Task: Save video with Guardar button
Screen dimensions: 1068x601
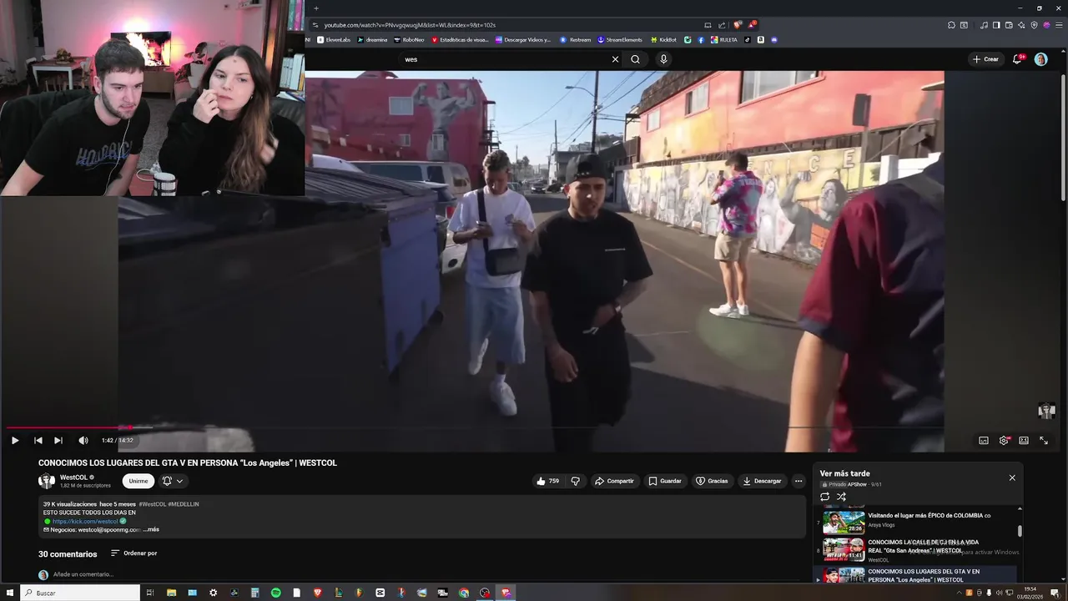Action: click(665, 481)
